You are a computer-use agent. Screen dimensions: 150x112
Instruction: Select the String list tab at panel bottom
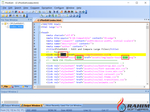(x=16, y=87)
